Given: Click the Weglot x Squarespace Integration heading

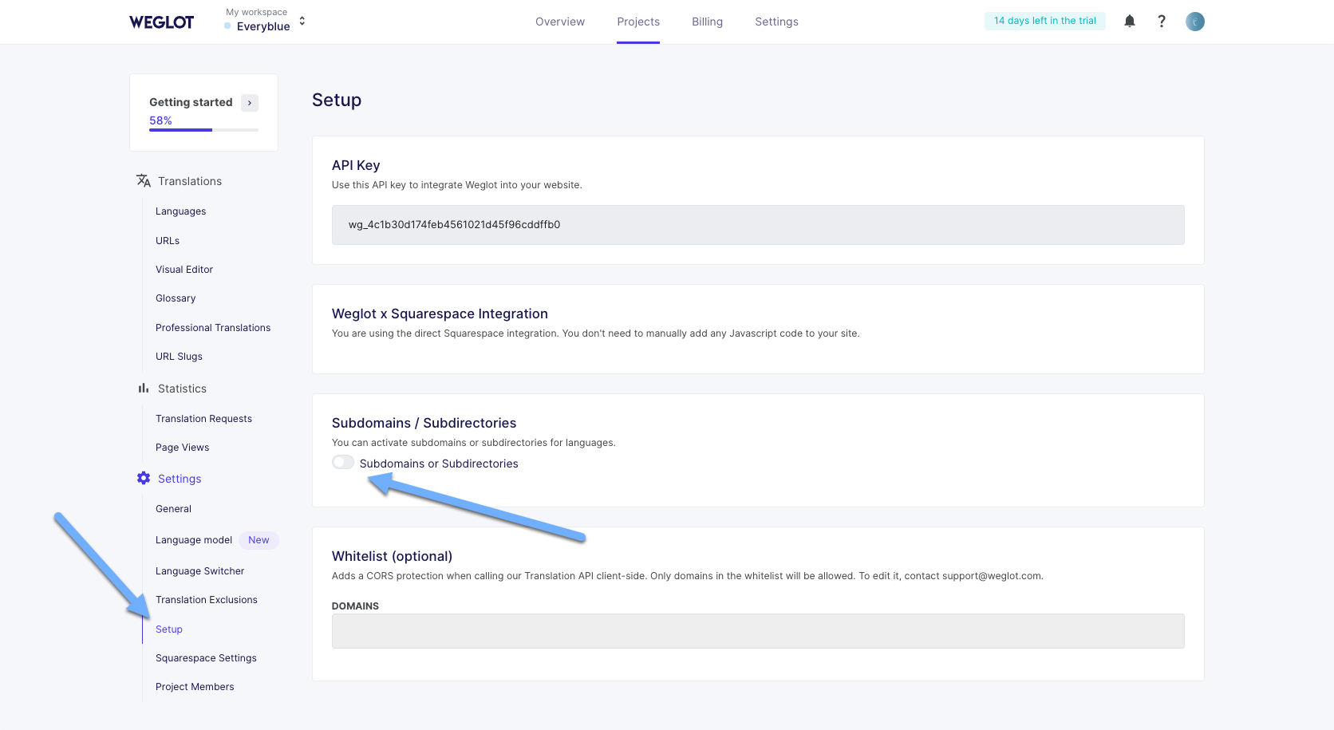Looking at the screenshot, I should point(440,314).
